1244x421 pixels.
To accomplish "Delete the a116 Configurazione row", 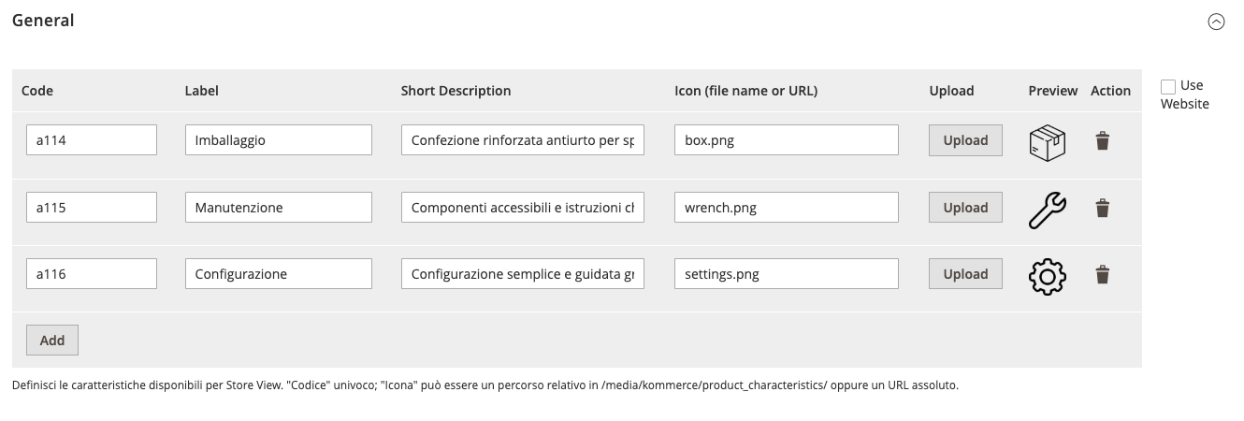I will coord(1103,274).
